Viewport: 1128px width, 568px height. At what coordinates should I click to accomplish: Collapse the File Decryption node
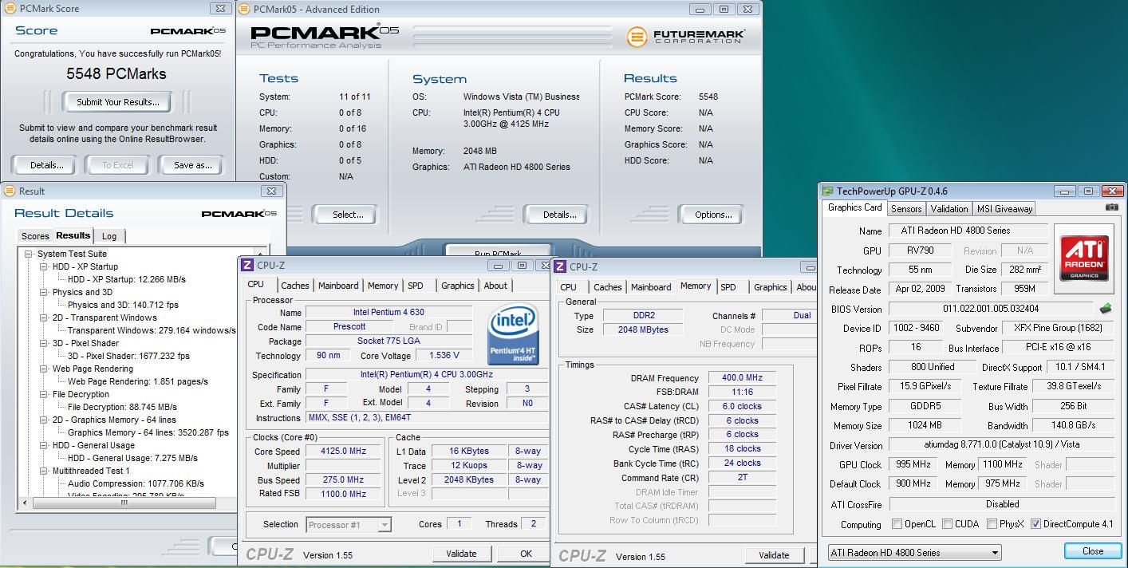point(44,394)
